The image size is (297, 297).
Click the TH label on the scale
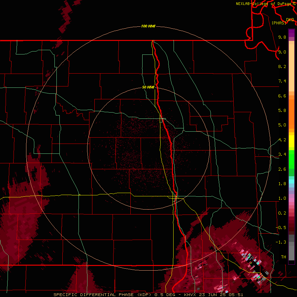(x=283, y=257)
